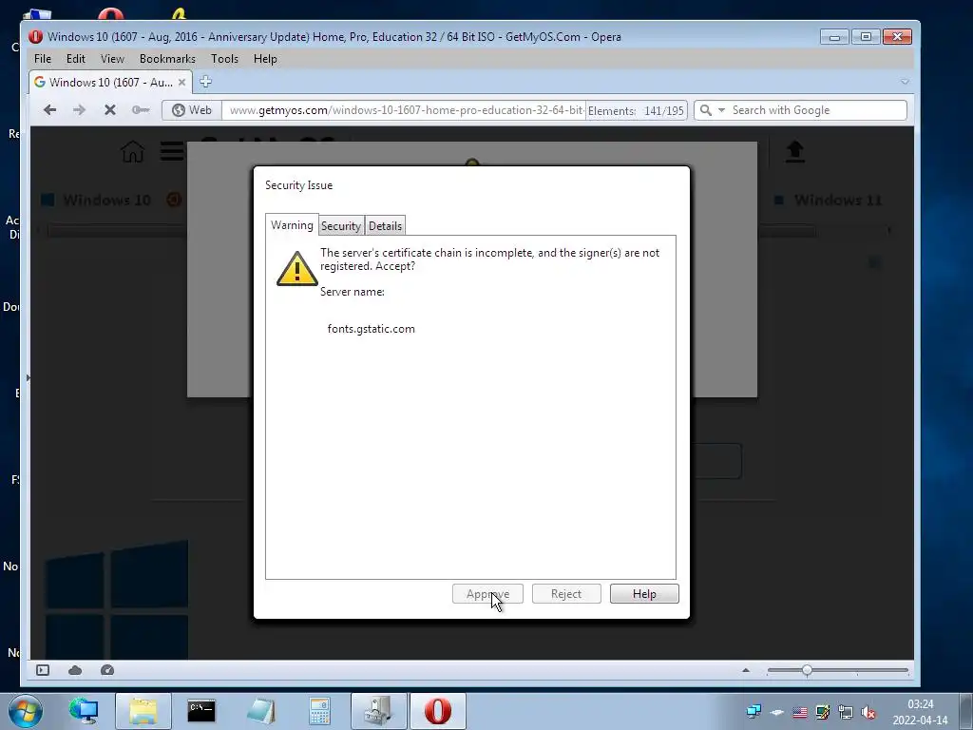Open File Explorer from the taskbar
The width and height of the screenshot is (973, 730).
[143, 711]
